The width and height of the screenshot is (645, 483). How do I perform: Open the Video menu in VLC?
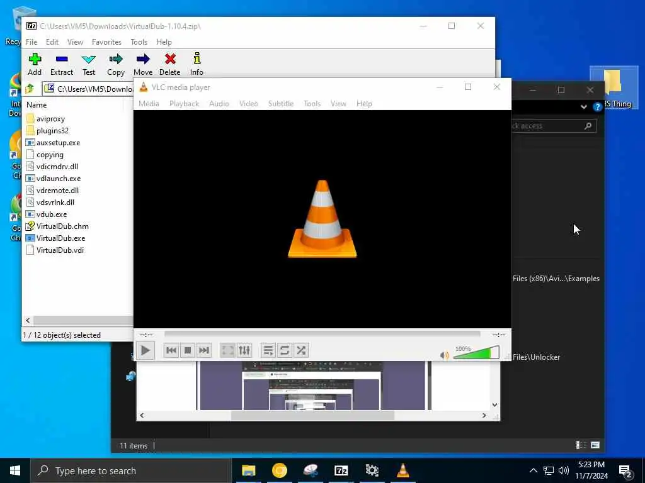(248, 104)
